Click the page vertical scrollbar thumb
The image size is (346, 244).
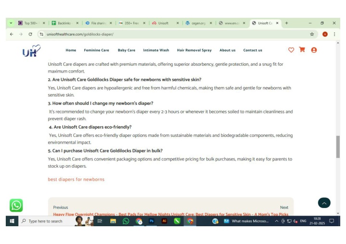point(338,146)
